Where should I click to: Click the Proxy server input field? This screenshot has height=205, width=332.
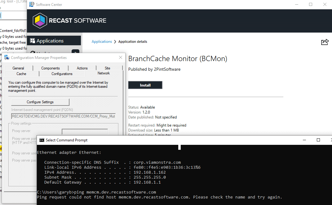[85, 131]
